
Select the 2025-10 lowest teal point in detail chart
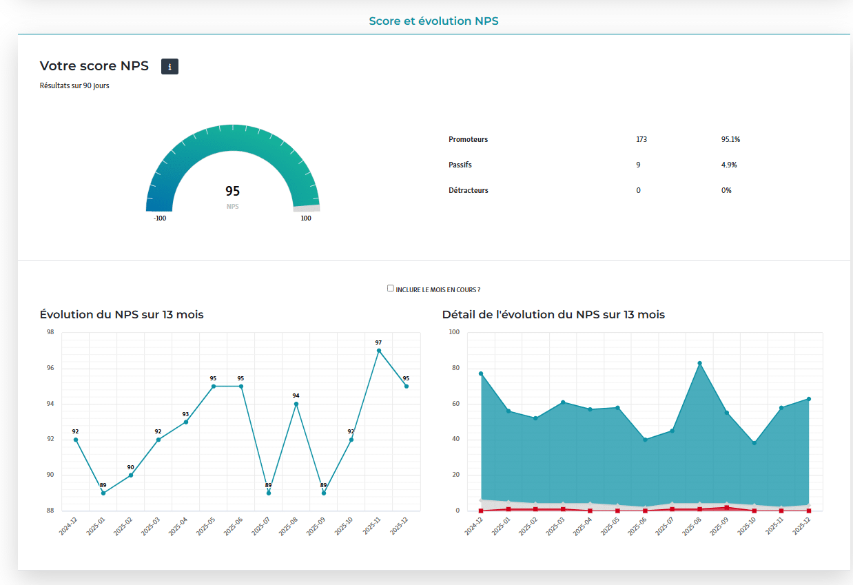[x=754, y=443]
